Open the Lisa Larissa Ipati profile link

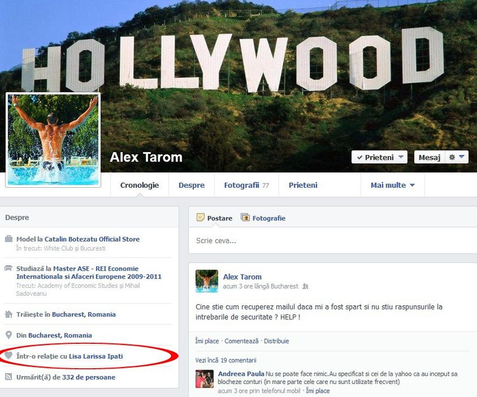point(96,356)
